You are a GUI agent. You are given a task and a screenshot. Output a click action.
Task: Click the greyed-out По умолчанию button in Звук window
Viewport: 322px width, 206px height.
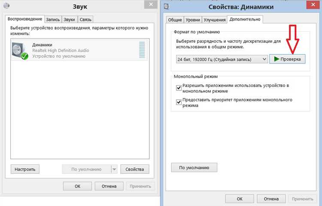click(86, 169)
